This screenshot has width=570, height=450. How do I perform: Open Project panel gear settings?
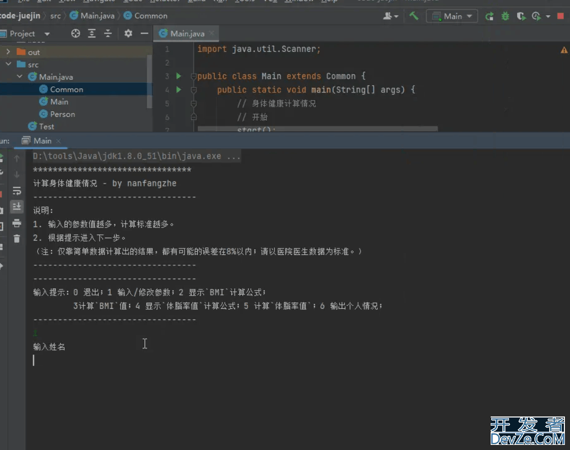[128, 34]
